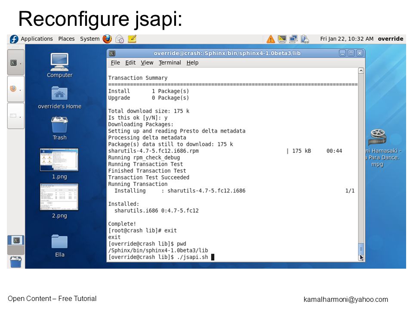This screenshot has height=310, width=413.
Task: Open the System menu
Action: [89, 39]
